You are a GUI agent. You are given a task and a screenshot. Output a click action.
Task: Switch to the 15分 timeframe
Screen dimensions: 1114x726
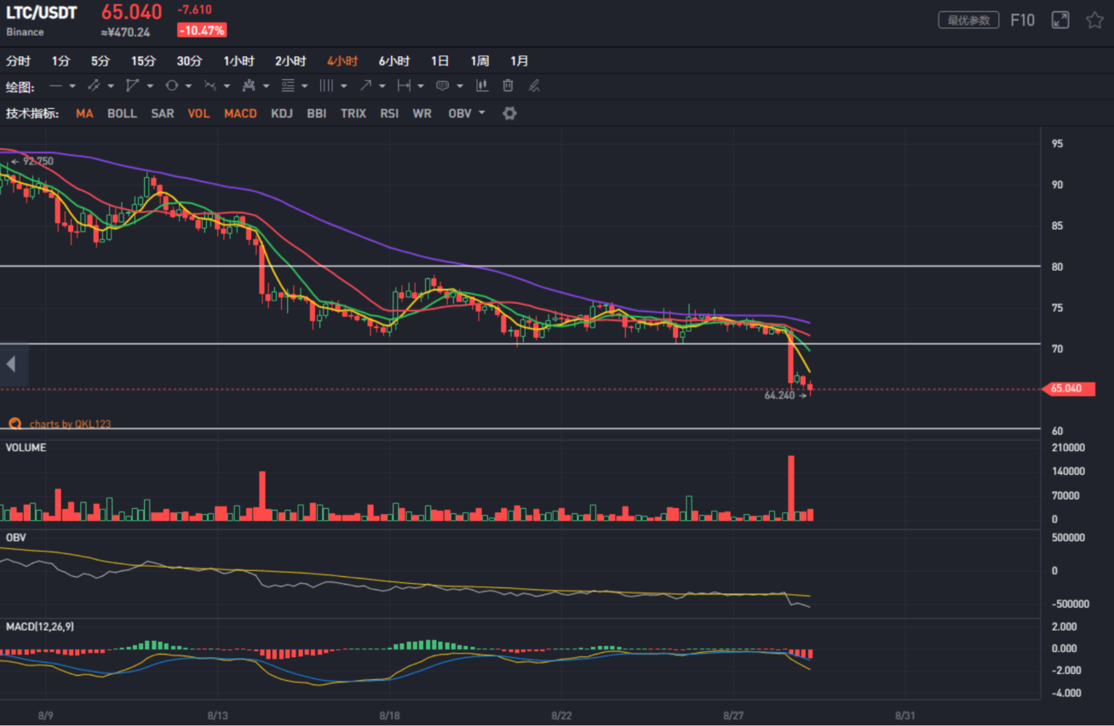click(x=143, y=61)
